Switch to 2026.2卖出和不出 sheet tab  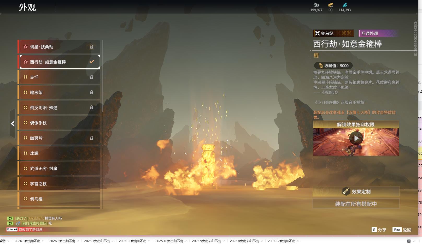[62, 241]
